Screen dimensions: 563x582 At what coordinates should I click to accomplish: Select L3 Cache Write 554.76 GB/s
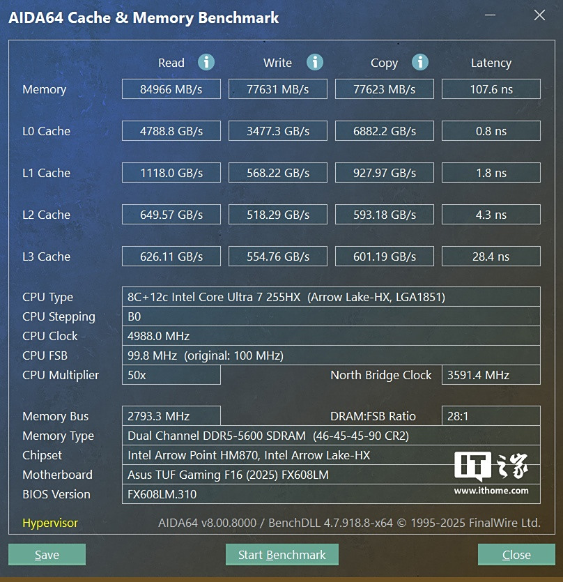pyautogui.click(x=278, y=256)
